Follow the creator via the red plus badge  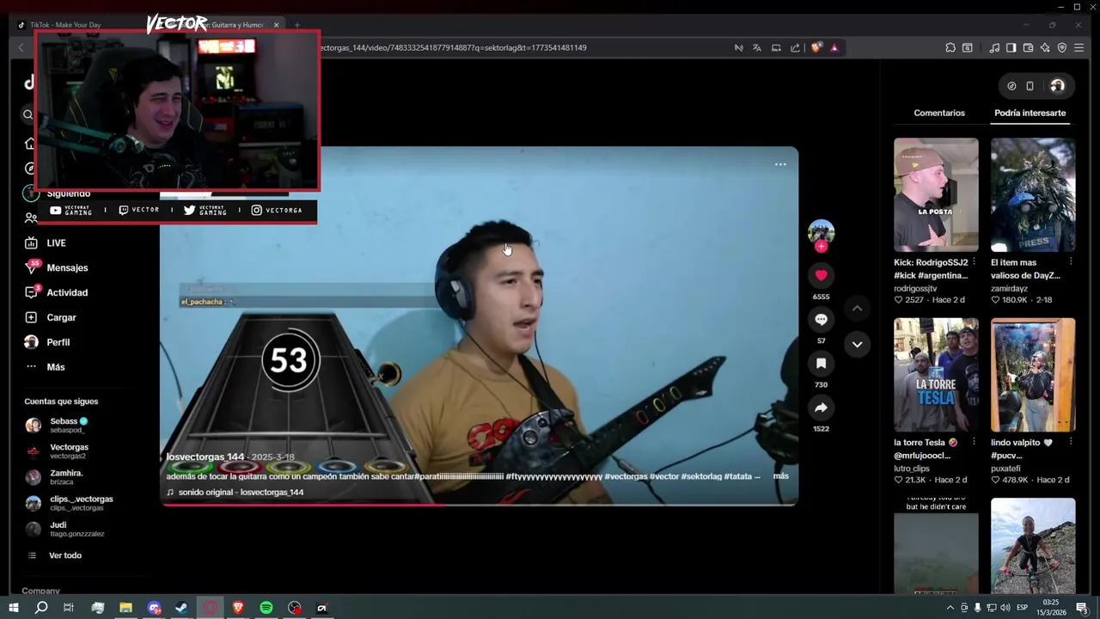tap(821, 247)
